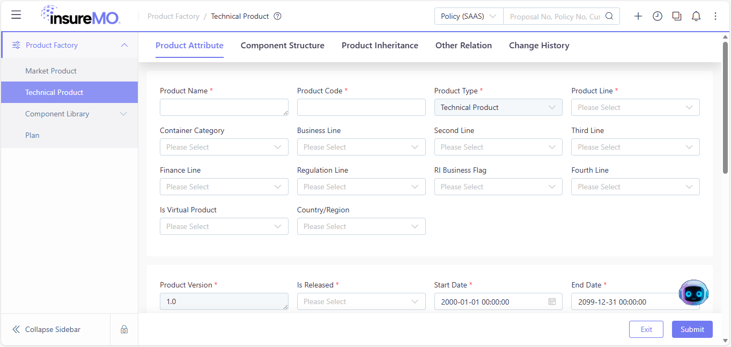Click the Start Date field

[x=498, y=301]
